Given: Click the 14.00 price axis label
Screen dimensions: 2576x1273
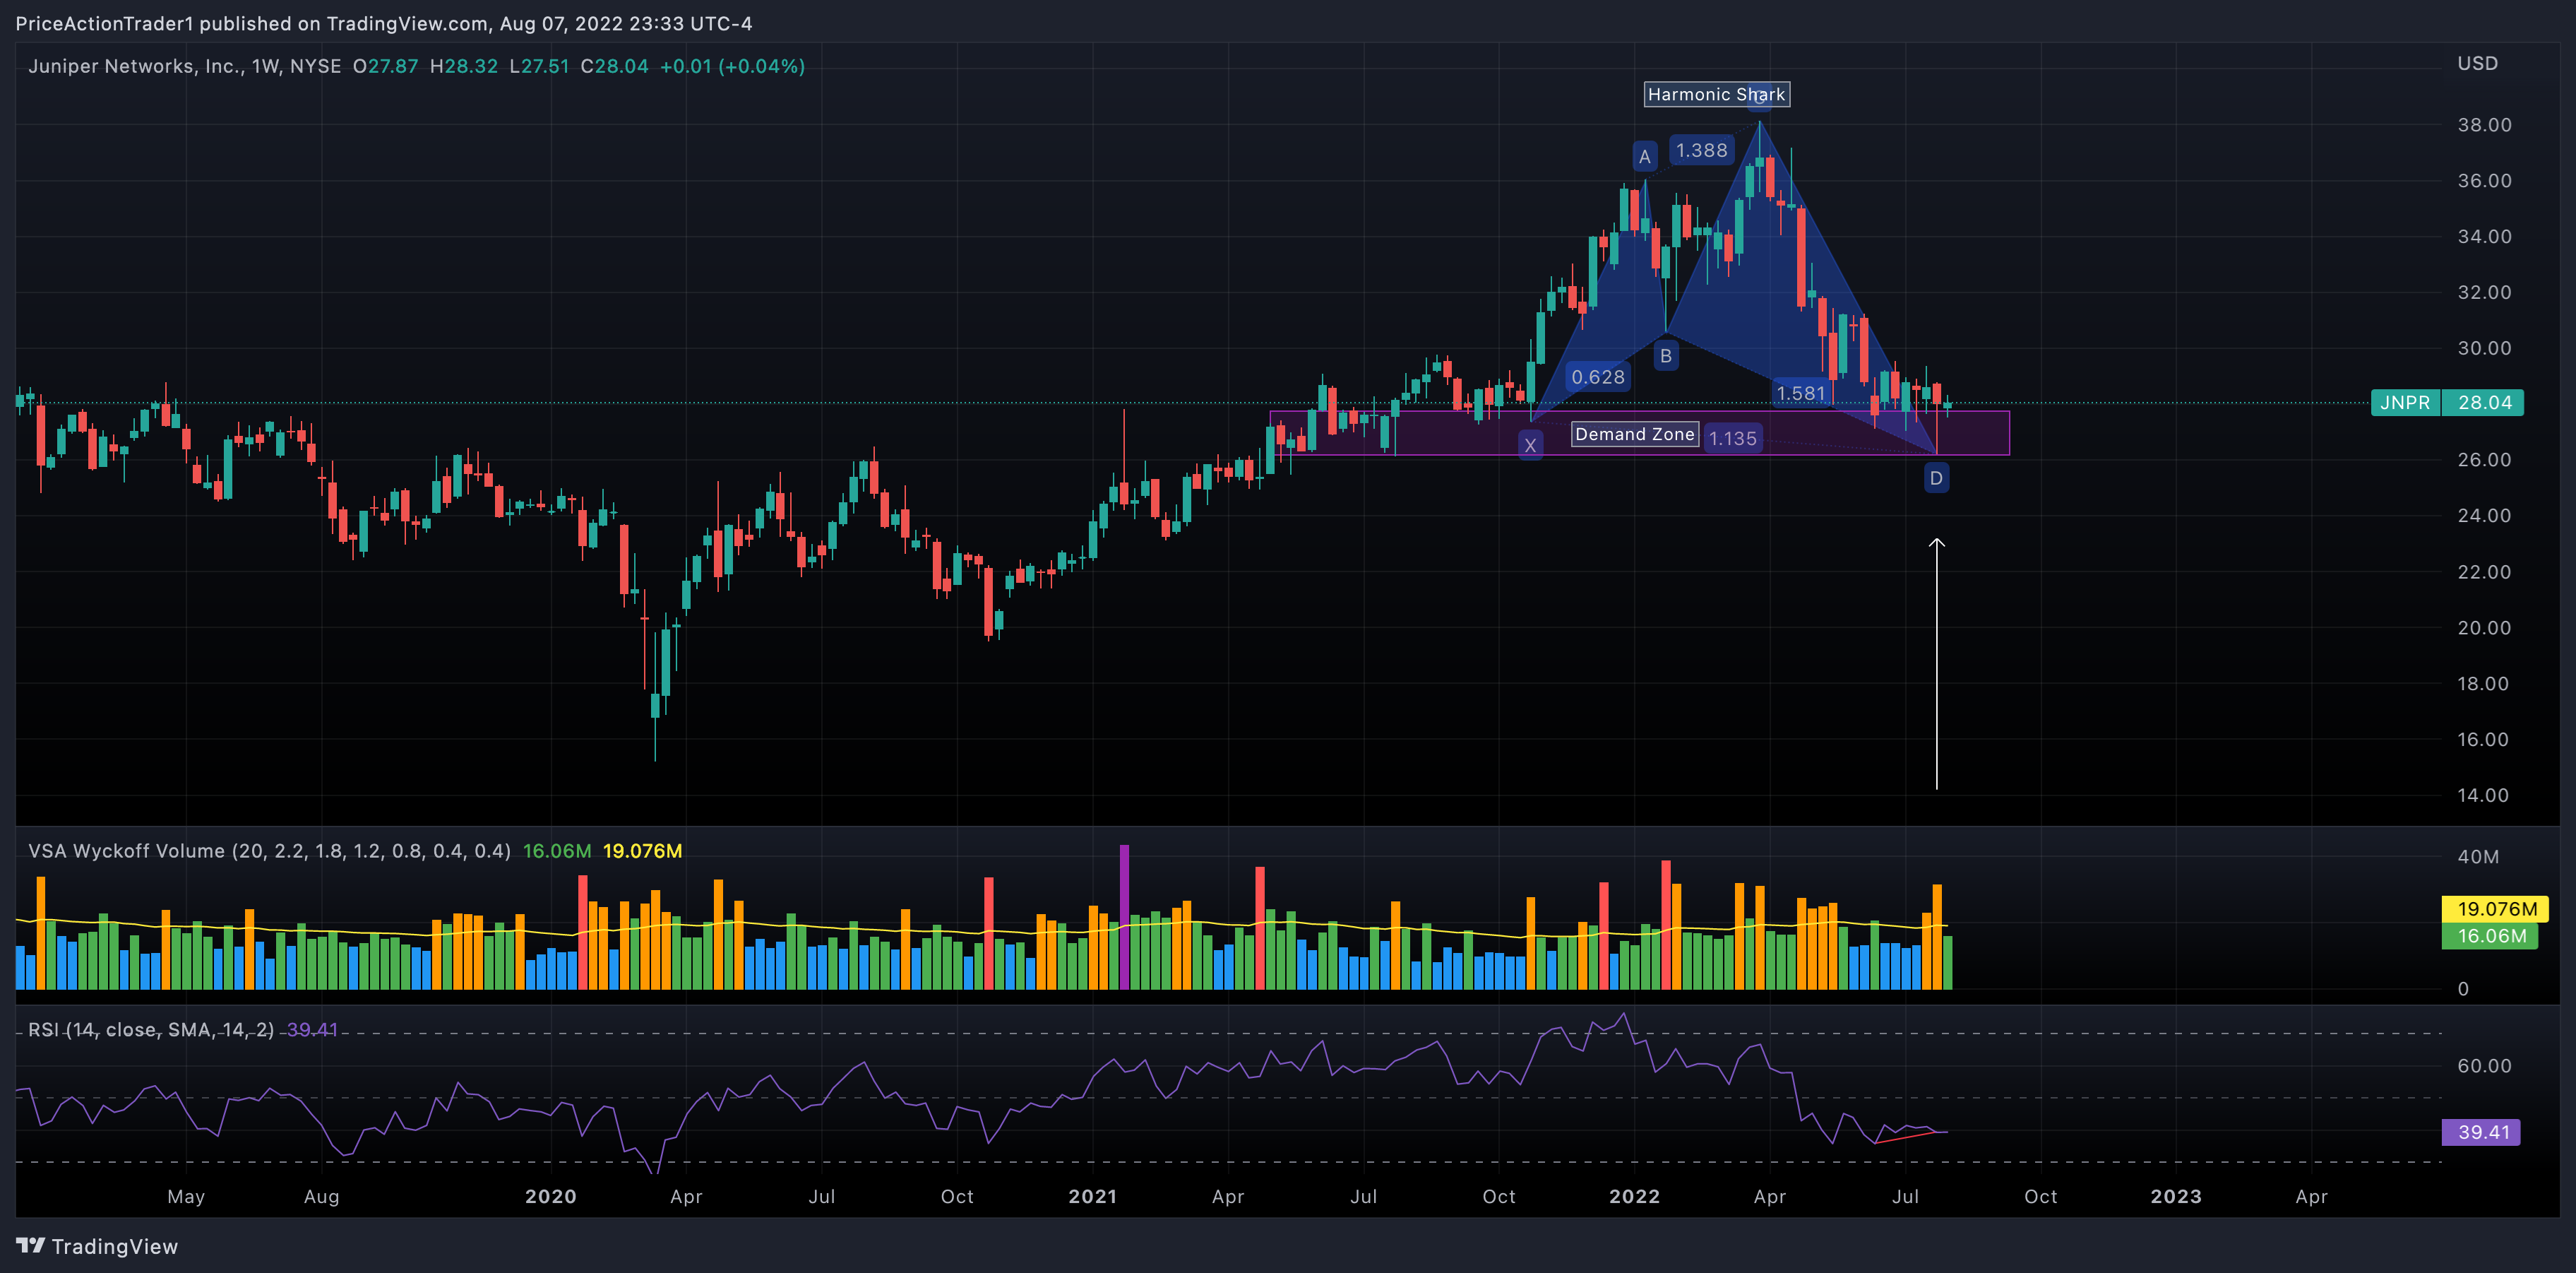Looking at the screenshot, I should pyautogui.click(x=2483, y=795).
